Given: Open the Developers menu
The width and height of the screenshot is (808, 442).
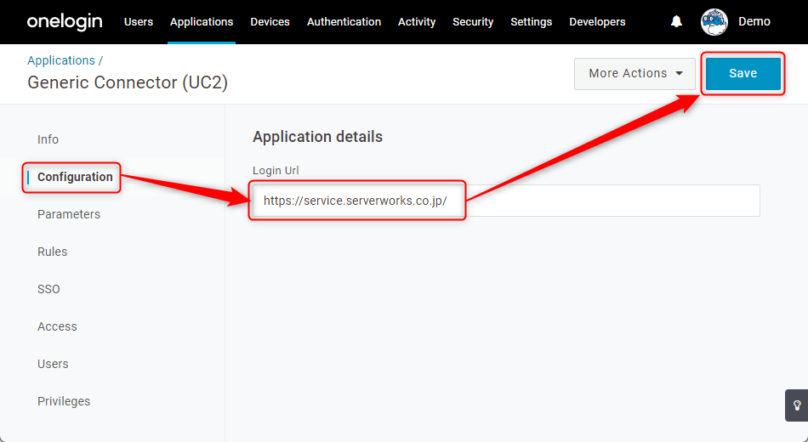Looking at the screenshot, I should pyautogui.click(x=597, y=21).
